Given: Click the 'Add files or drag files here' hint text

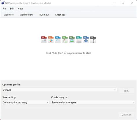Looking at the screenshot, I should tap(68, 53).
